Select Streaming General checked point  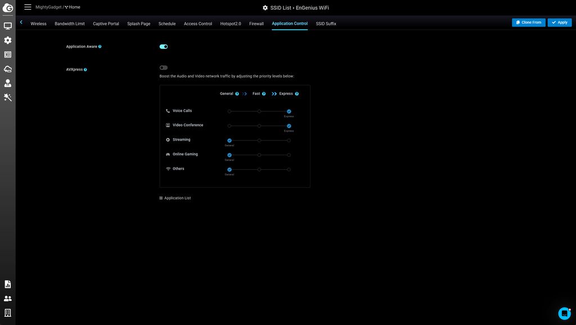pos(229,141)
